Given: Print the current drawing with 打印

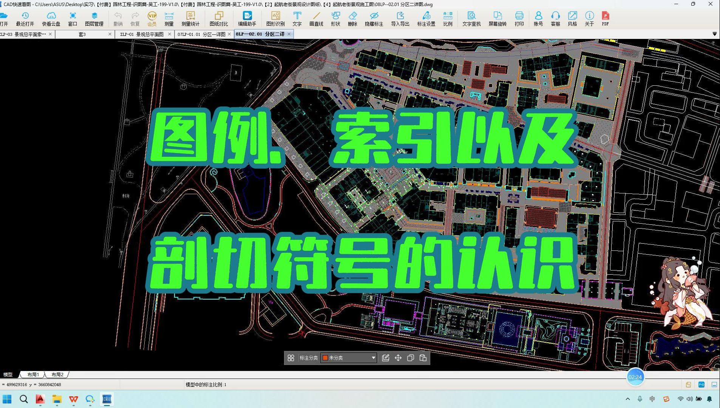Looking at the screenshot, I should point(519,18).
